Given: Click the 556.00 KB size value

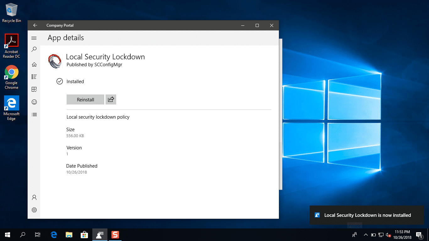Looking at the screenshot, I should point(75,136).
